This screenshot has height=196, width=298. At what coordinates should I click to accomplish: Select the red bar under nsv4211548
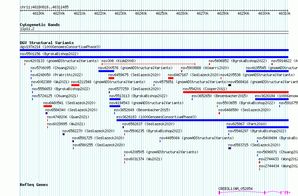75,85
